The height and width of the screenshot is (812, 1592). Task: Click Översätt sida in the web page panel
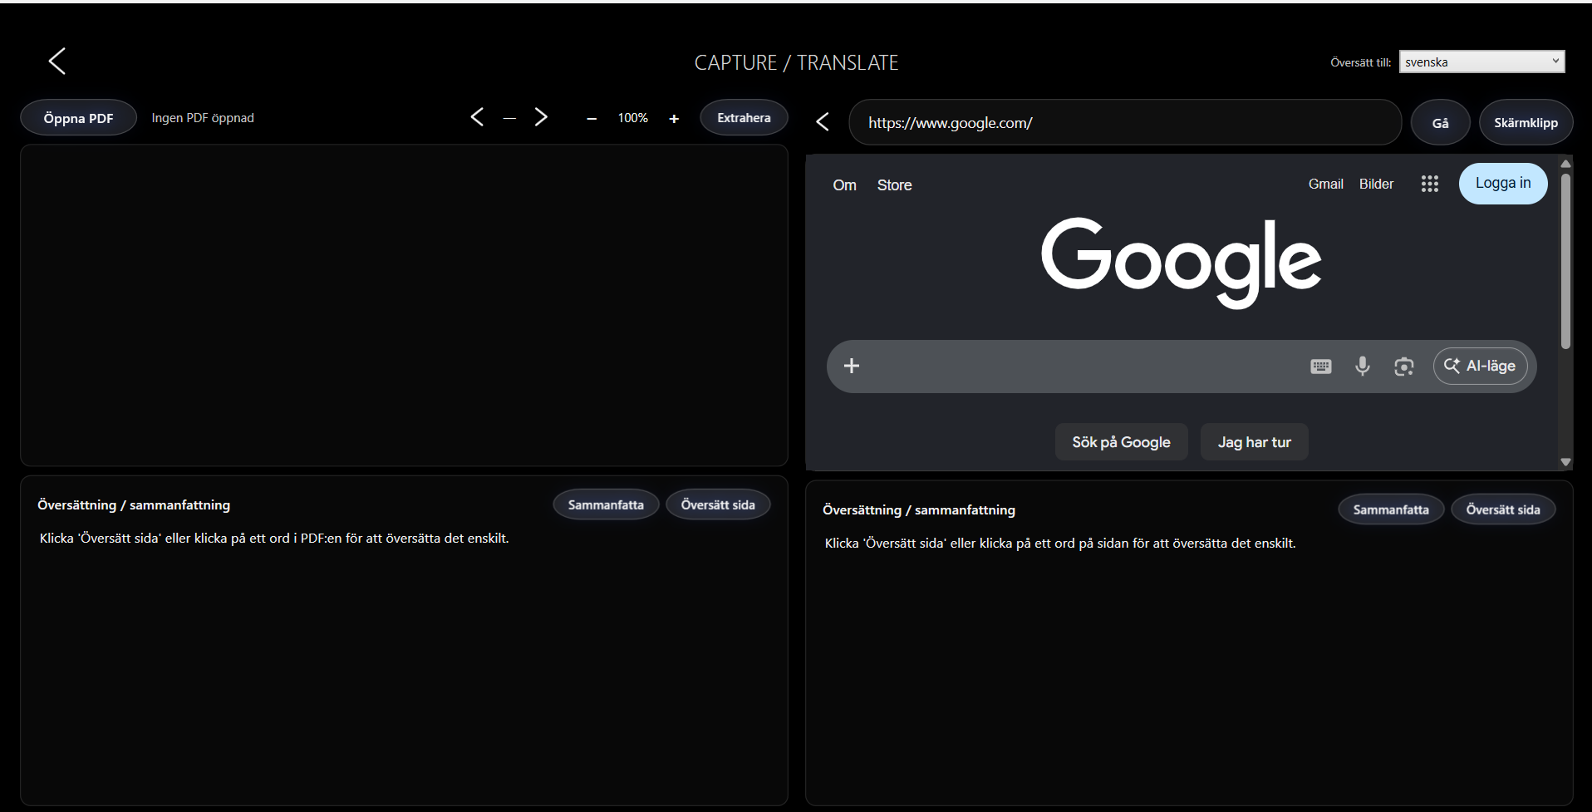tap(1503, 509)
